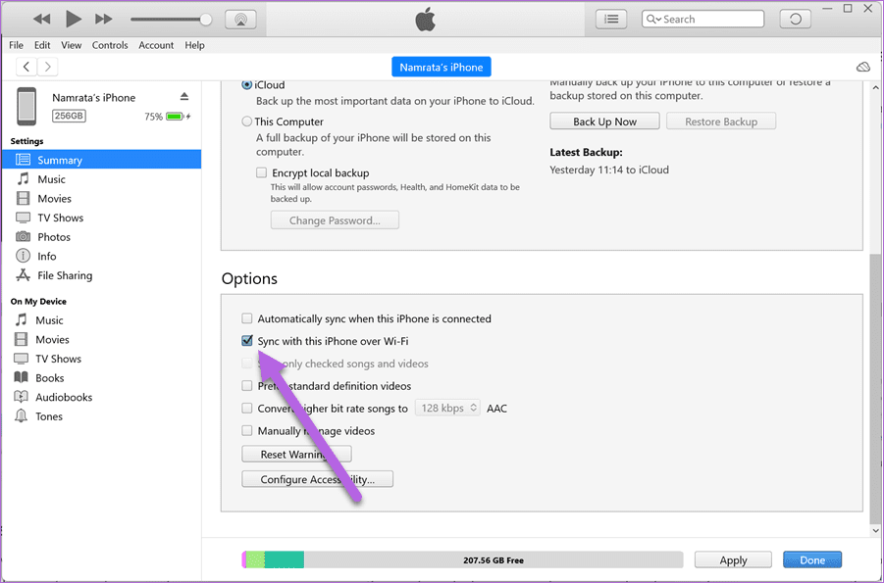Image resolution: width=884 pixels, height=583 pixels.
Task: Enable Automatically sync when iPhone is connected
Action: coord(247,318)
